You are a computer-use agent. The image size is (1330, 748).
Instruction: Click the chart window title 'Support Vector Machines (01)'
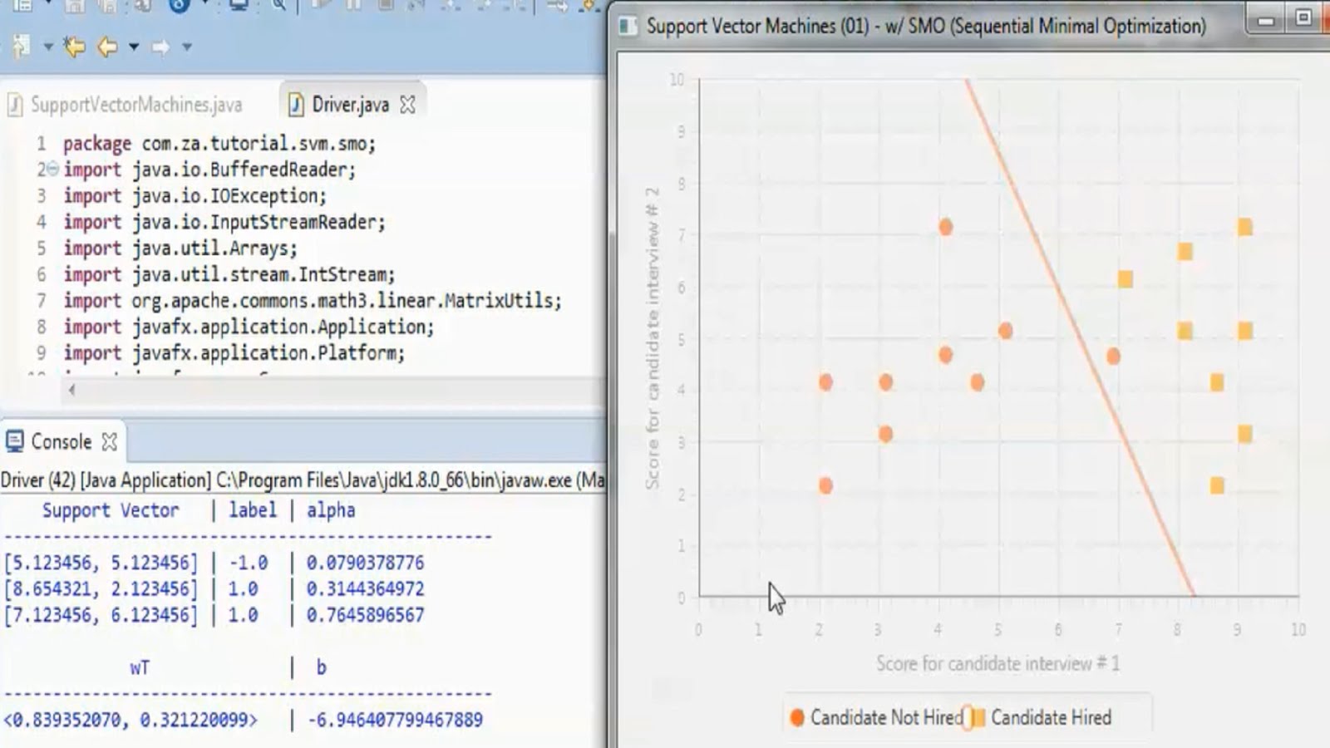pyautogui.click(x=757, y=26)
